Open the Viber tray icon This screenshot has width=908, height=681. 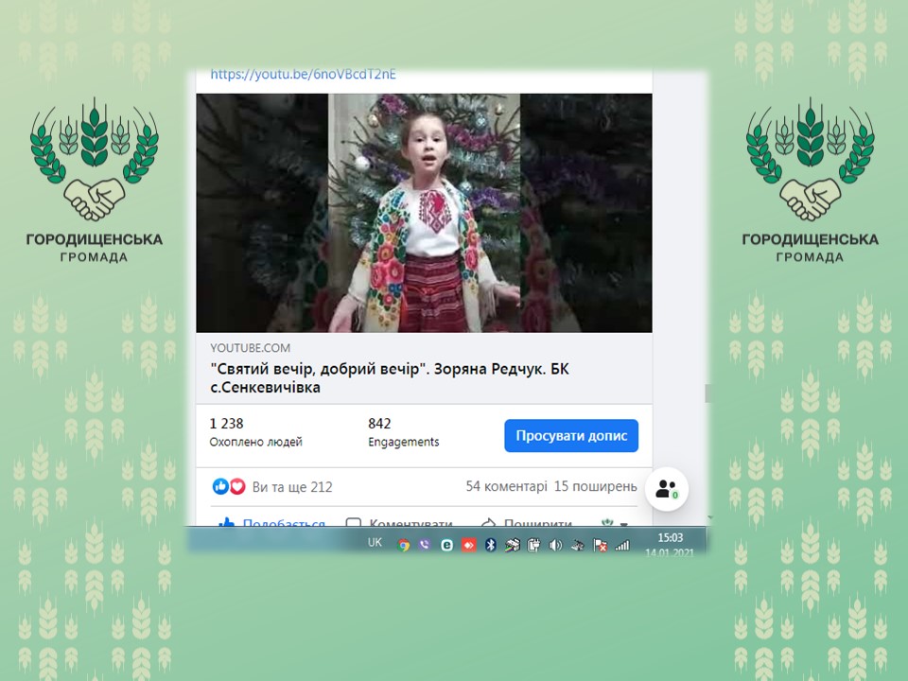[425, 545]
